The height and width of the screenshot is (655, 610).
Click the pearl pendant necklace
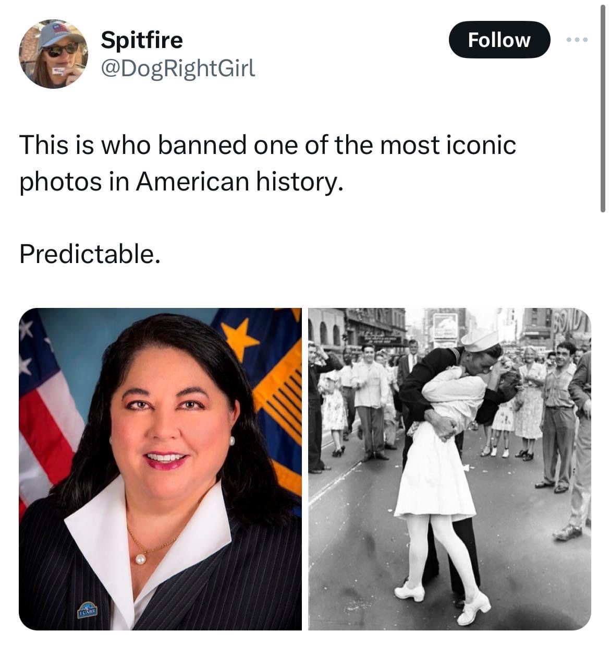click(x=139, y=558)
